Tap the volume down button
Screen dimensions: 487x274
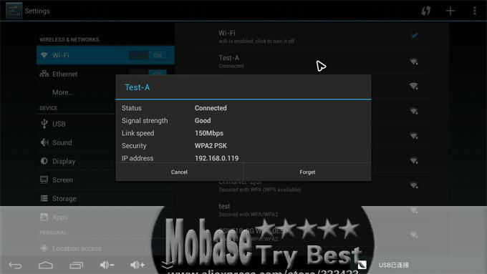click(x=107, y=265)
